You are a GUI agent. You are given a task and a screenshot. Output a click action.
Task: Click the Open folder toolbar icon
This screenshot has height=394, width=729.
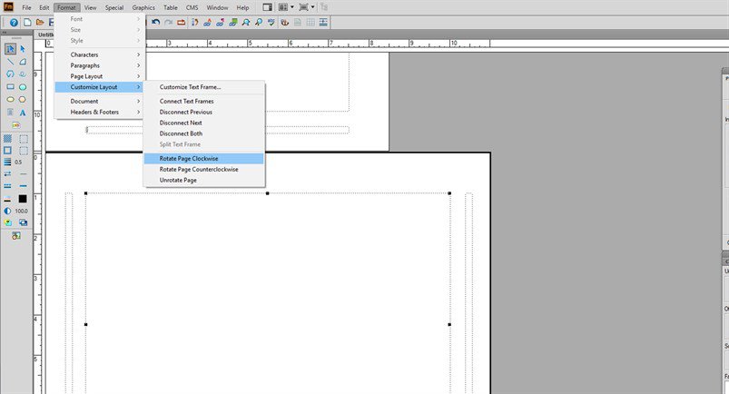(40, 23)
